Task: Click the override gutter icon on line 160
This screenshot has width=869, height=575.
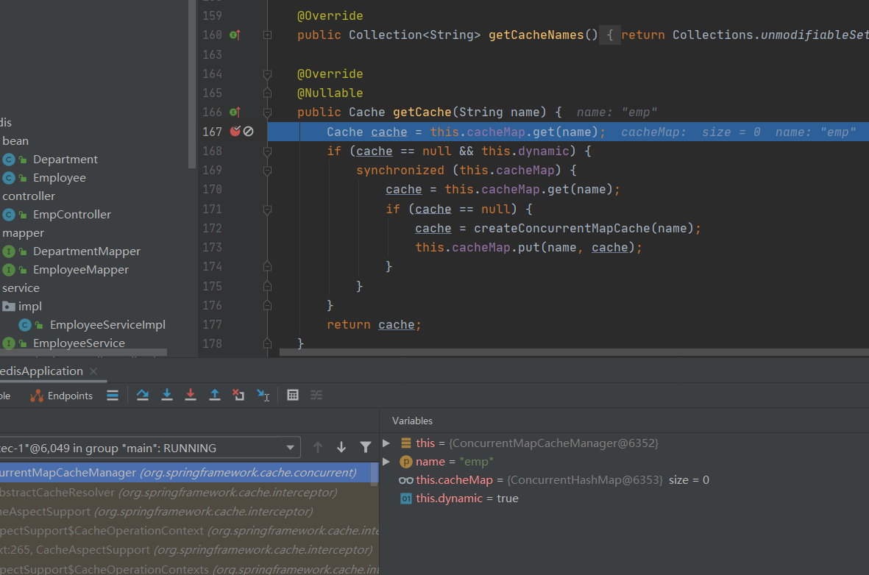Action: (x=235, y=35)
